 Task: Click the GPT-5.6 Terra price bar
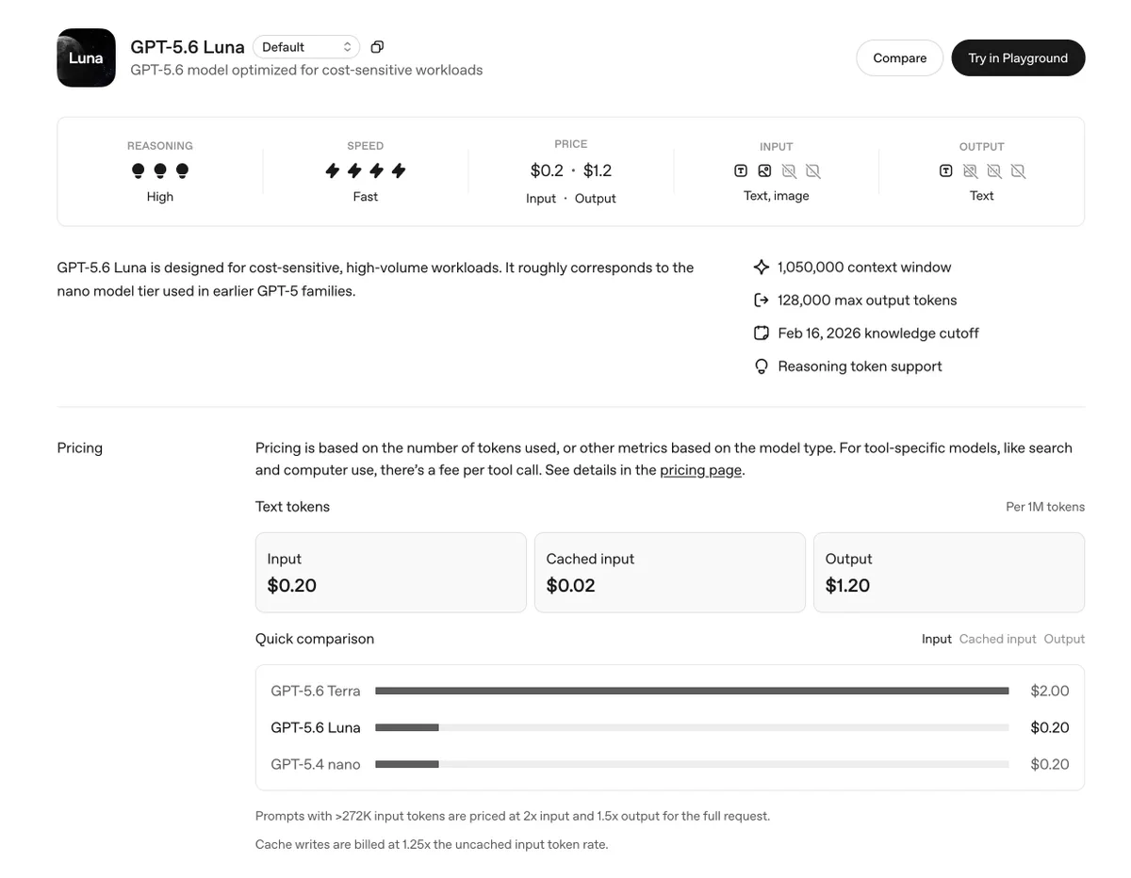(x=692, y=691)
